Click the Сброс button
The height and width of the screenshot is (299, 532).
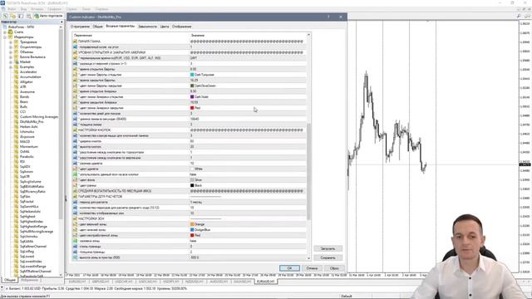pyautogui.click(x=334, y=268)
